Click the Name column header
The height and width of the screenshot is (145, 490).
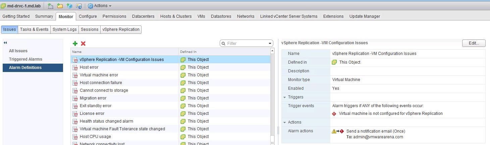pyautogui.click(x=124, y=52)
